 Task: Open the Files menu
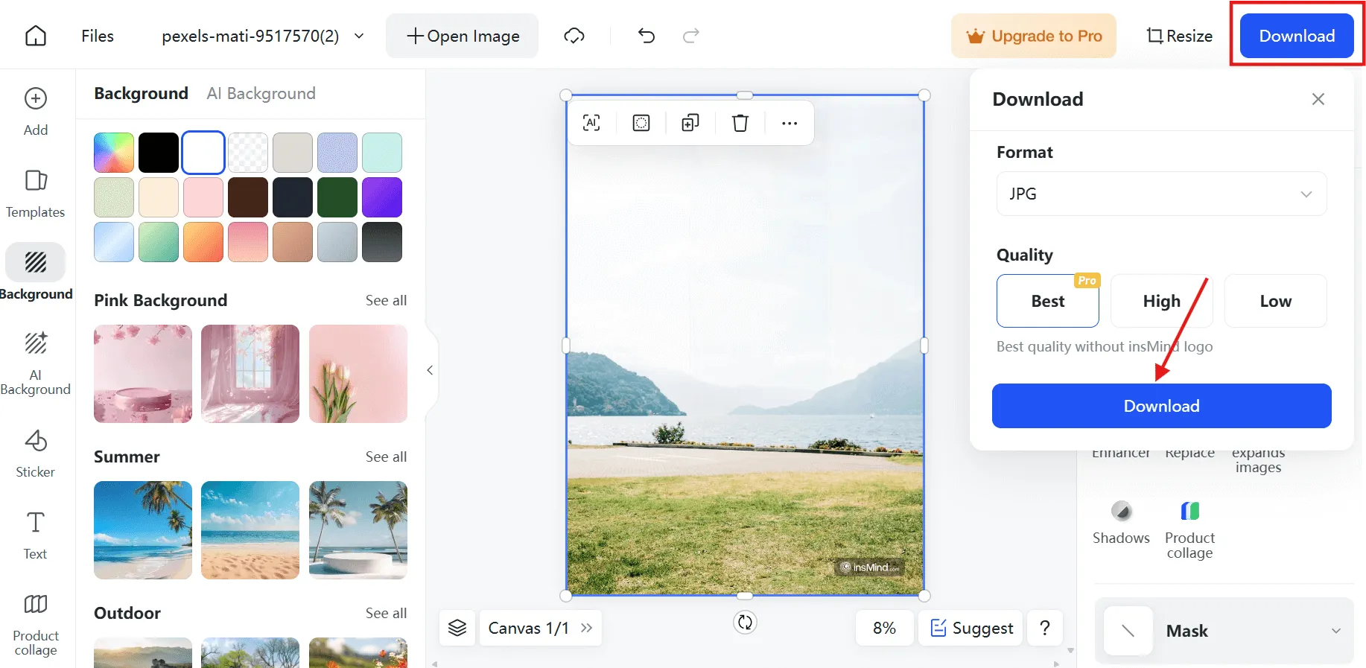click(x=98, y=36)
